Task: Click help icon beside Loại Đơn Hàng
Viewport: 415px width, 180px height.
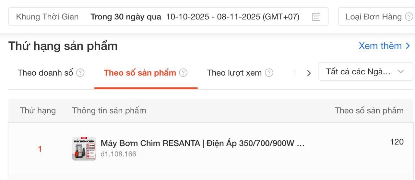Action: pyautogui.click(x=409, y=17)
